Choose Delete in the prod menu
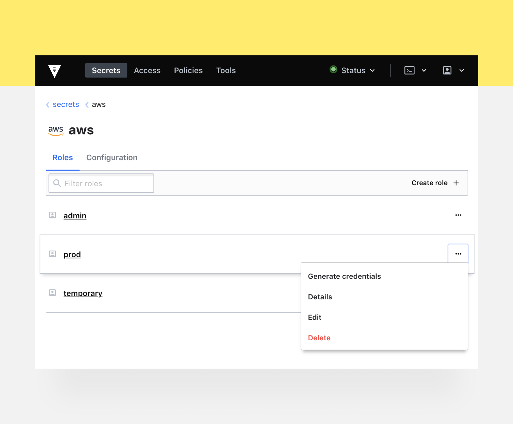This screenshot has width=513, height=424. 319,338
